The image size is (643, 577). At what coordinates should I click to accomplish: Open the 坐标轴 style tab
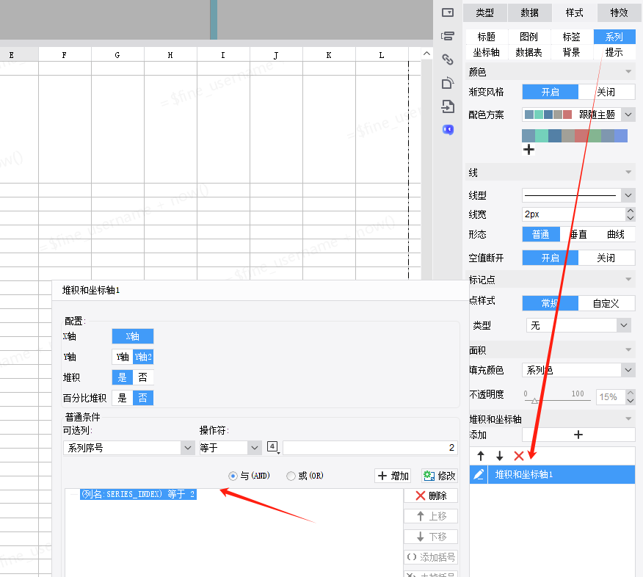pyautogui.click(x=486, y=52)
